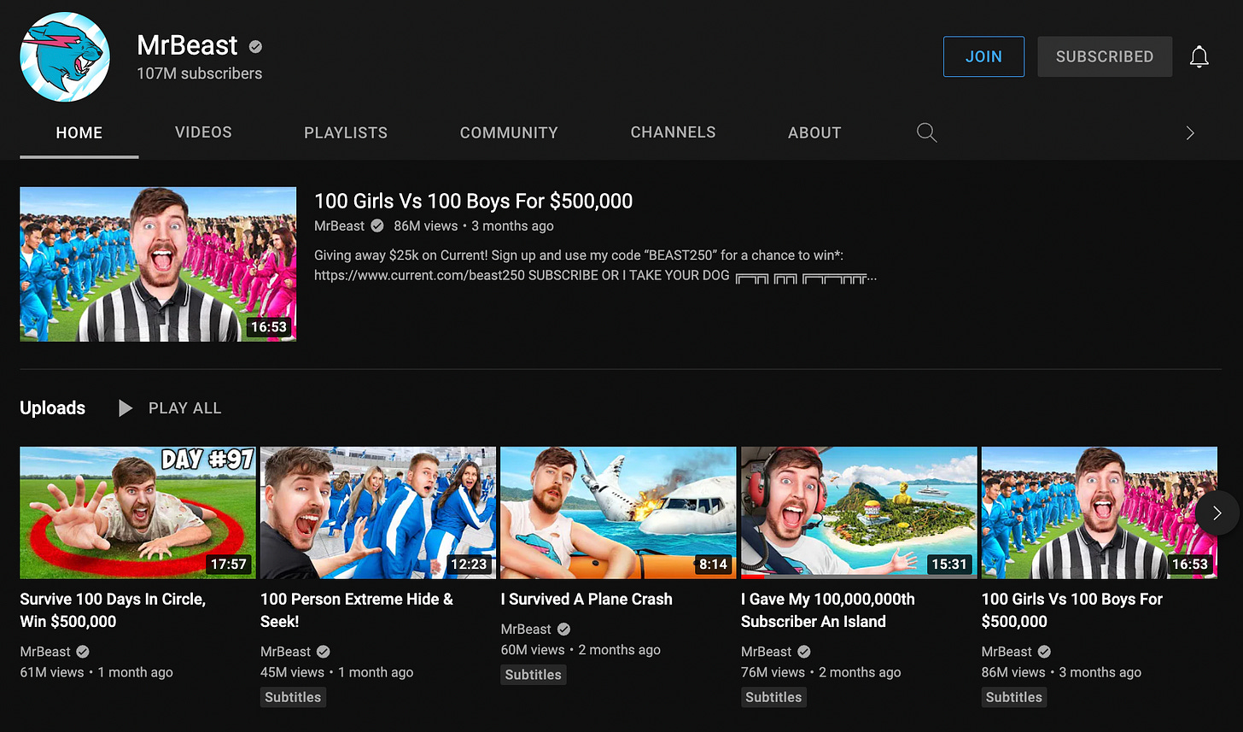Click title 100 Person Extreme Hide & Seek!
Viewport: 1243px width, 732px height.
357,610
